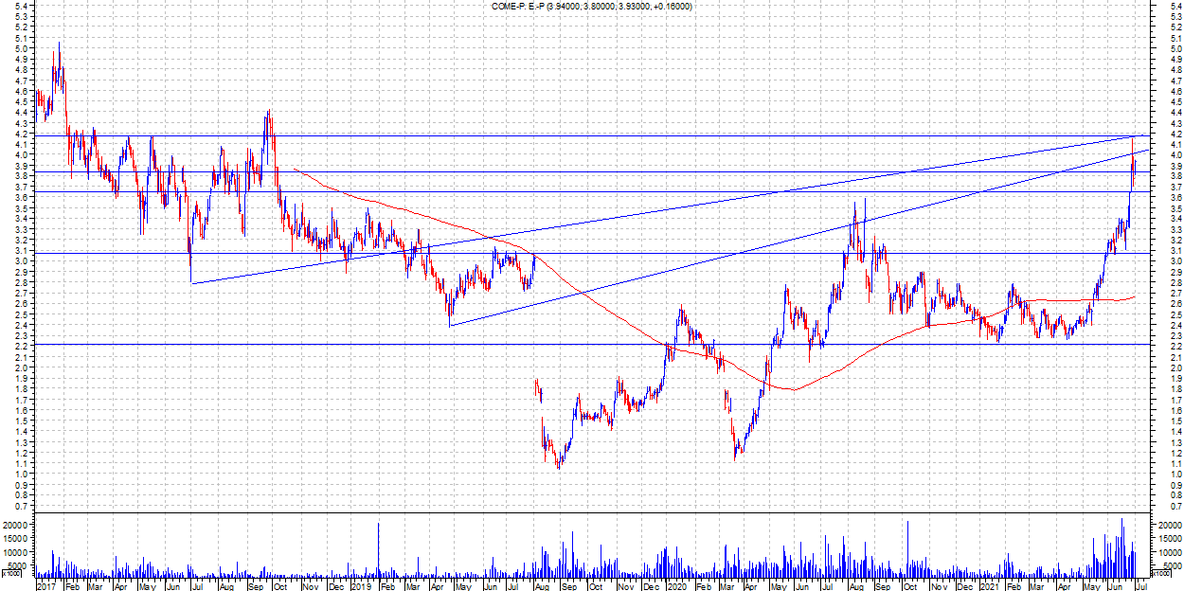Select the 4.0 label on left price axis
Image resolution: width=1184 pixels, height=591 pixels.
(21, 155)
